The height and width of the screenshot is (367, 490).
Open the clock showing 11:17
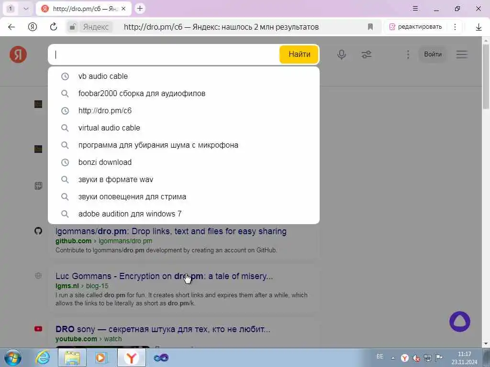(464, 358)
